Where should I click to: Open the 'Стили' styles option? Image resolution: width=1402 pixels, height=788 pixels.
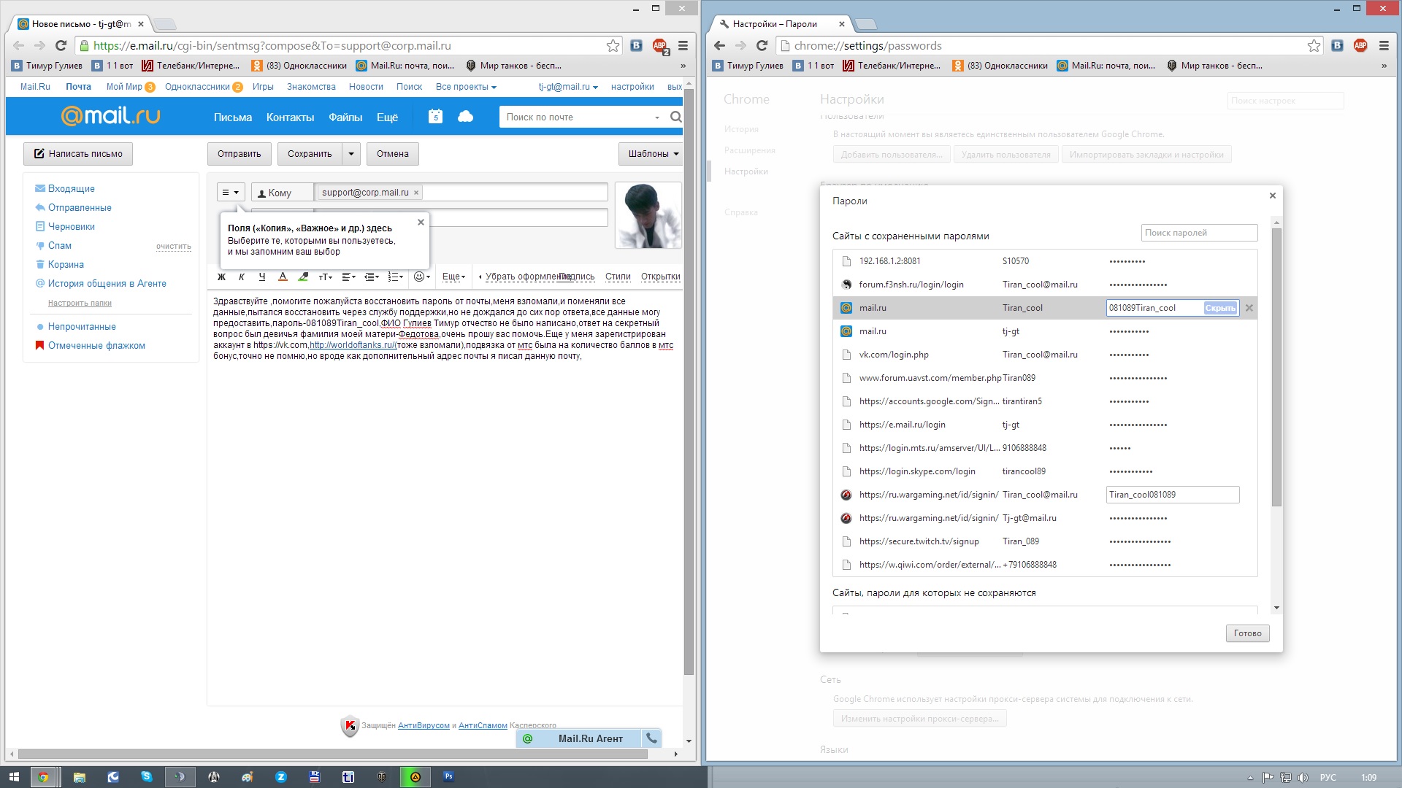618,277
